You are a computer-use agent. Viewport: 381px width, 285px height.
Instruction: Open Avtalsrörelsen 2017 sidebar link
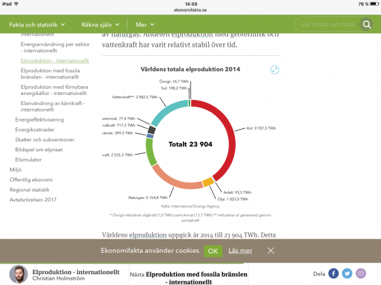[33, 199]
